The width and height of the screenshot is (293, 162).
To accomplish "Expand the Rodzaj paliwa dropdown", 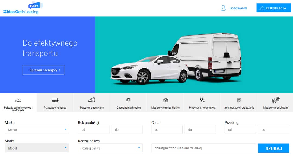I will pos(110,148).
